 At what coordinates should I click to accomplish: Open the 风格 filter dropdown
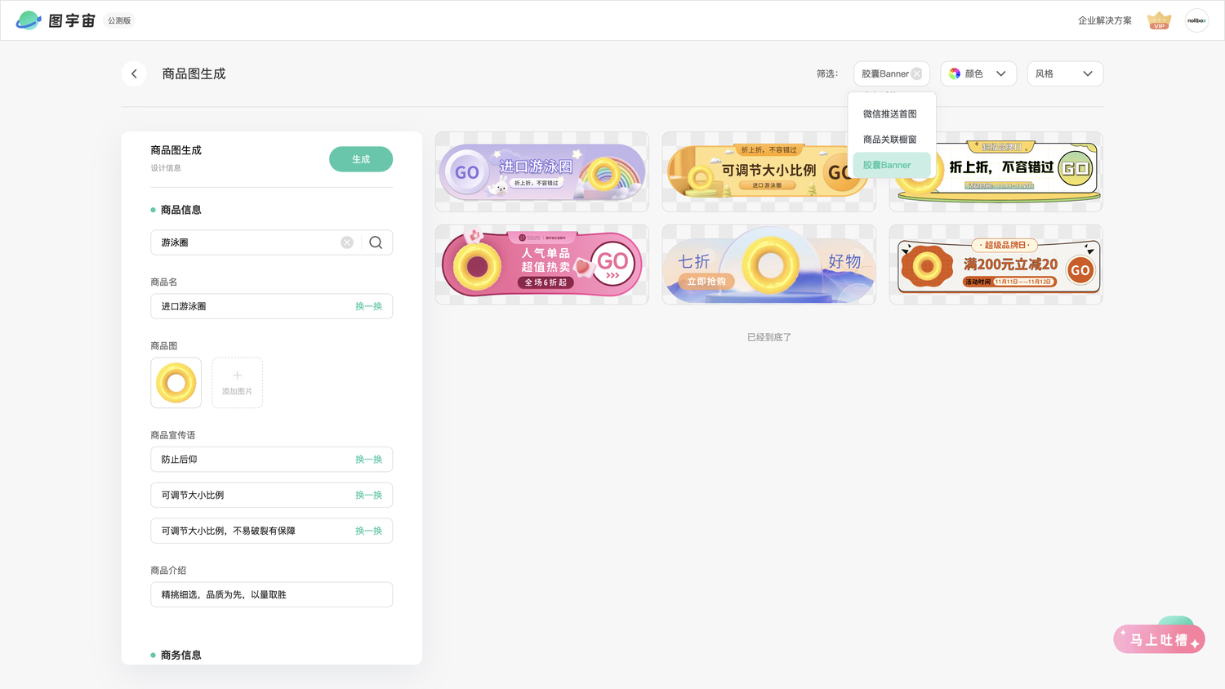1065,73
